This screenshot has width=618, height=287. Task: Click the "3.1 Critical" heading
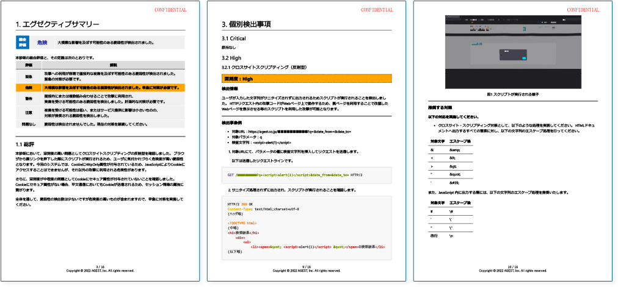tap(234, 38)
